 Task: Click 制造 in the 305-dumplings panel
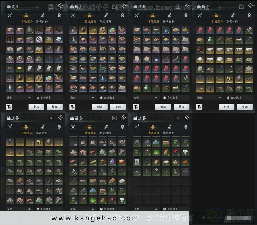click(100, 107)
